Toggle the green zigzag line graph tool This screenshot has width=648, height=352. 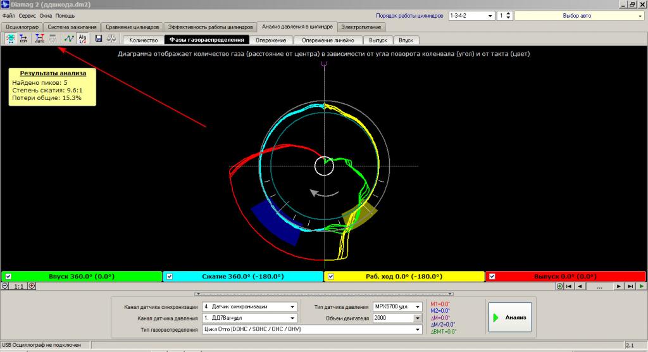[x=69, y=39]
